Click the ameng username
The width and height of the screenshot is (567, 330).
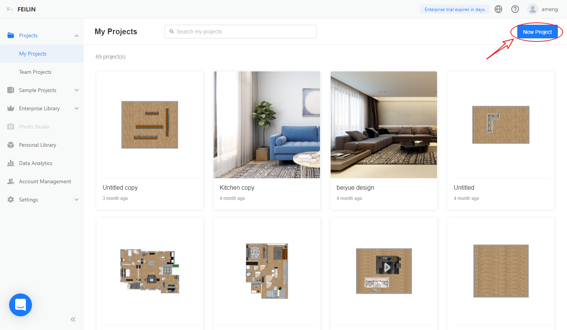tap(550, 9)
